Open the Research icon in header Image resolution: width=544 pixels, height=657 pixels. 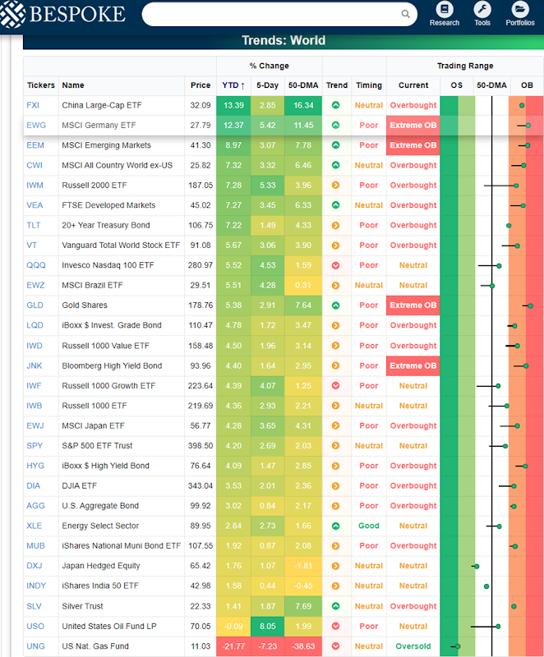pyautogui.click(x=445, y=9)
